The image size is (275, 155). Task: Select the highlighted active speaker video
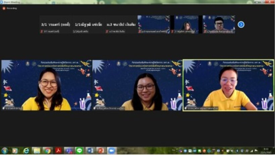[x=228, y=85]
